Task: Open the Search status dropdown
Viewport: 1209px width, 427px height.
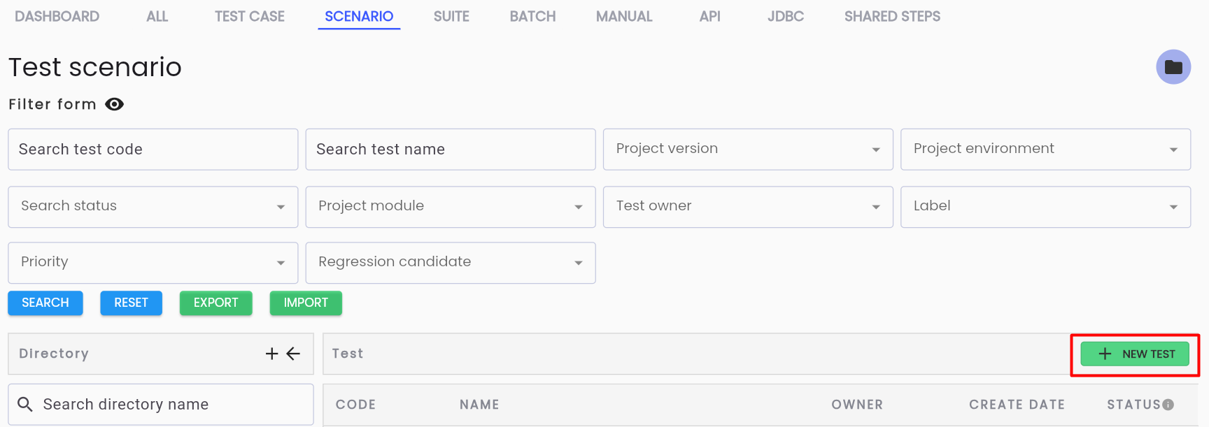Action: click(x=153, y=206)
